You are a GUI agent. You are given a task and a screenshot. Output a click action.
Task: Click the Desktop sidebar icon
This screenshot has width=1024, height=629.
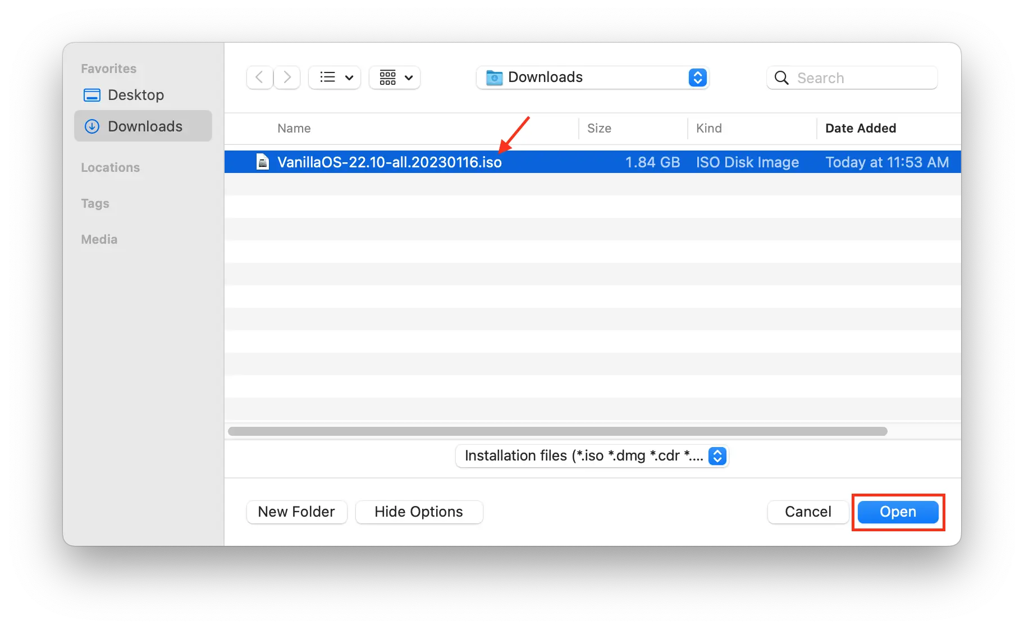92,95
